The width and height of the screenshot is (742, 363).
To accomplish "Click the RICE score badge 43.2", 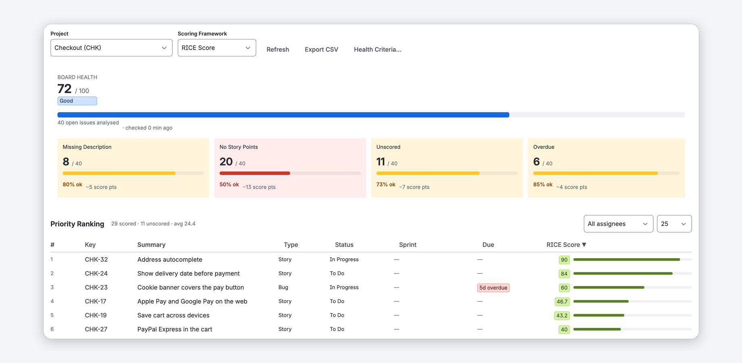I will click(562, 315).
